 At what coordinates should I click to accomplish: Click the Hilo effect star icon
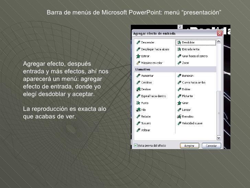coord(138,109)
